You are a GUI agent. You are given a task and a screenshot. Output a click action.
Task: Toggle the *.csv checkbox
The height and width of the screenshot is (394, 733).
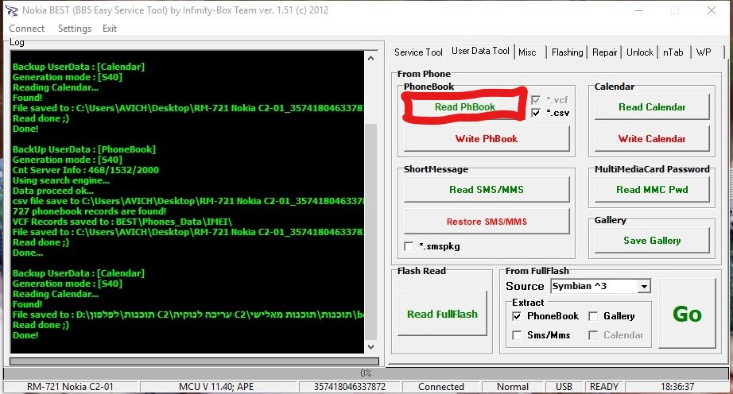pos(536,113)
